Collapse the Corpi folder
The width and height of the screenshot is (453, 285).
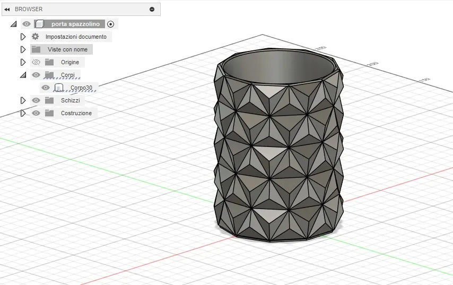point(23,75)
